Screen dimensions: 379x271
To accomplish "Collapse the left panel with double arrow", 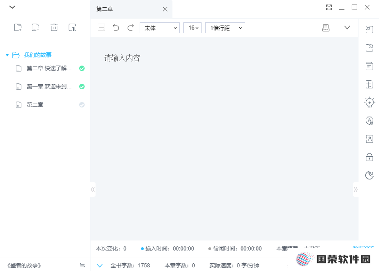I will click(93, 189).
